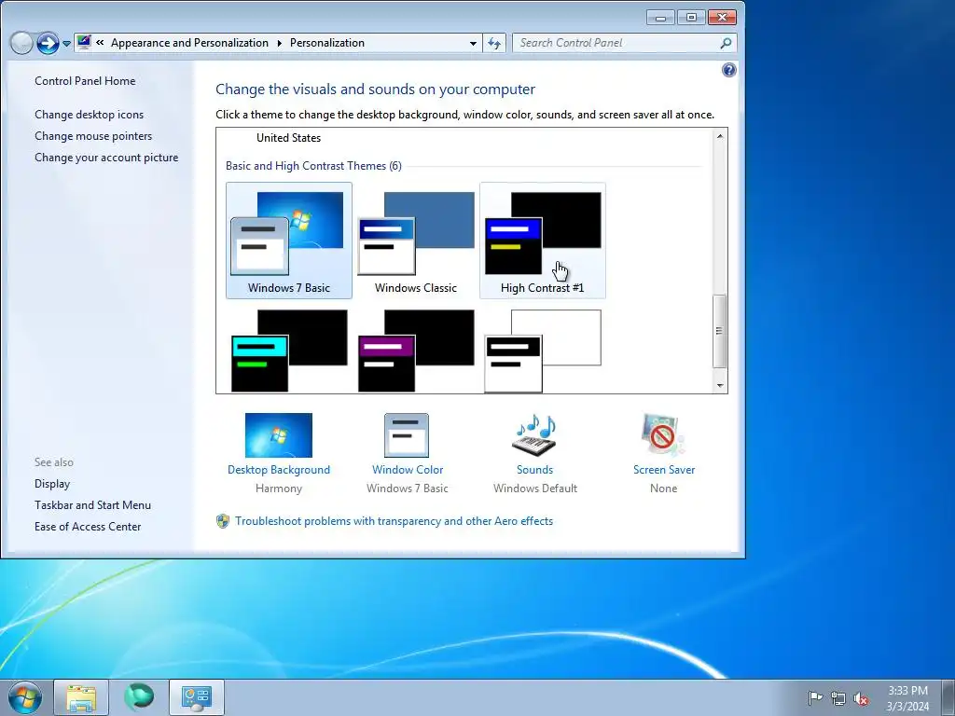Select the white high contrast theme thumbnail

[x=543, y=351]
